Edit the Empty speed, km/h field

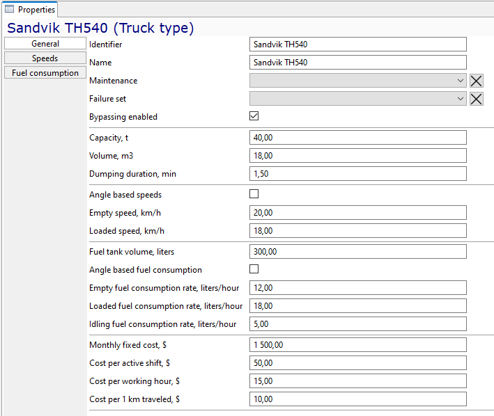click(358, 213)
